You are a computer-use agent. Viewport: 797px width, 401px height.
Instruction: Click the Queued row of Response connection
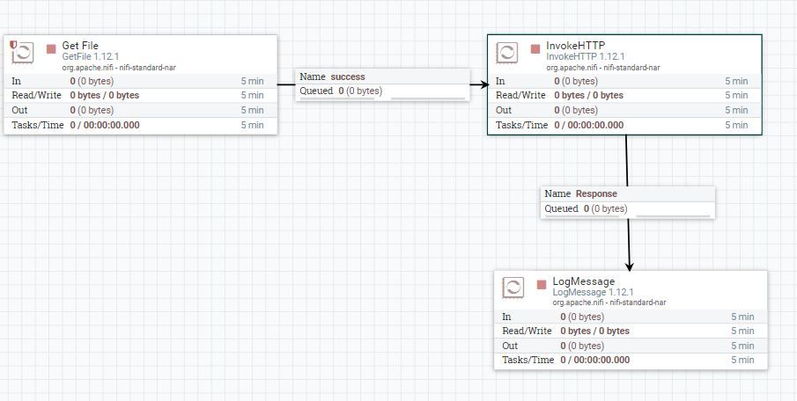[x=628, y=209]
